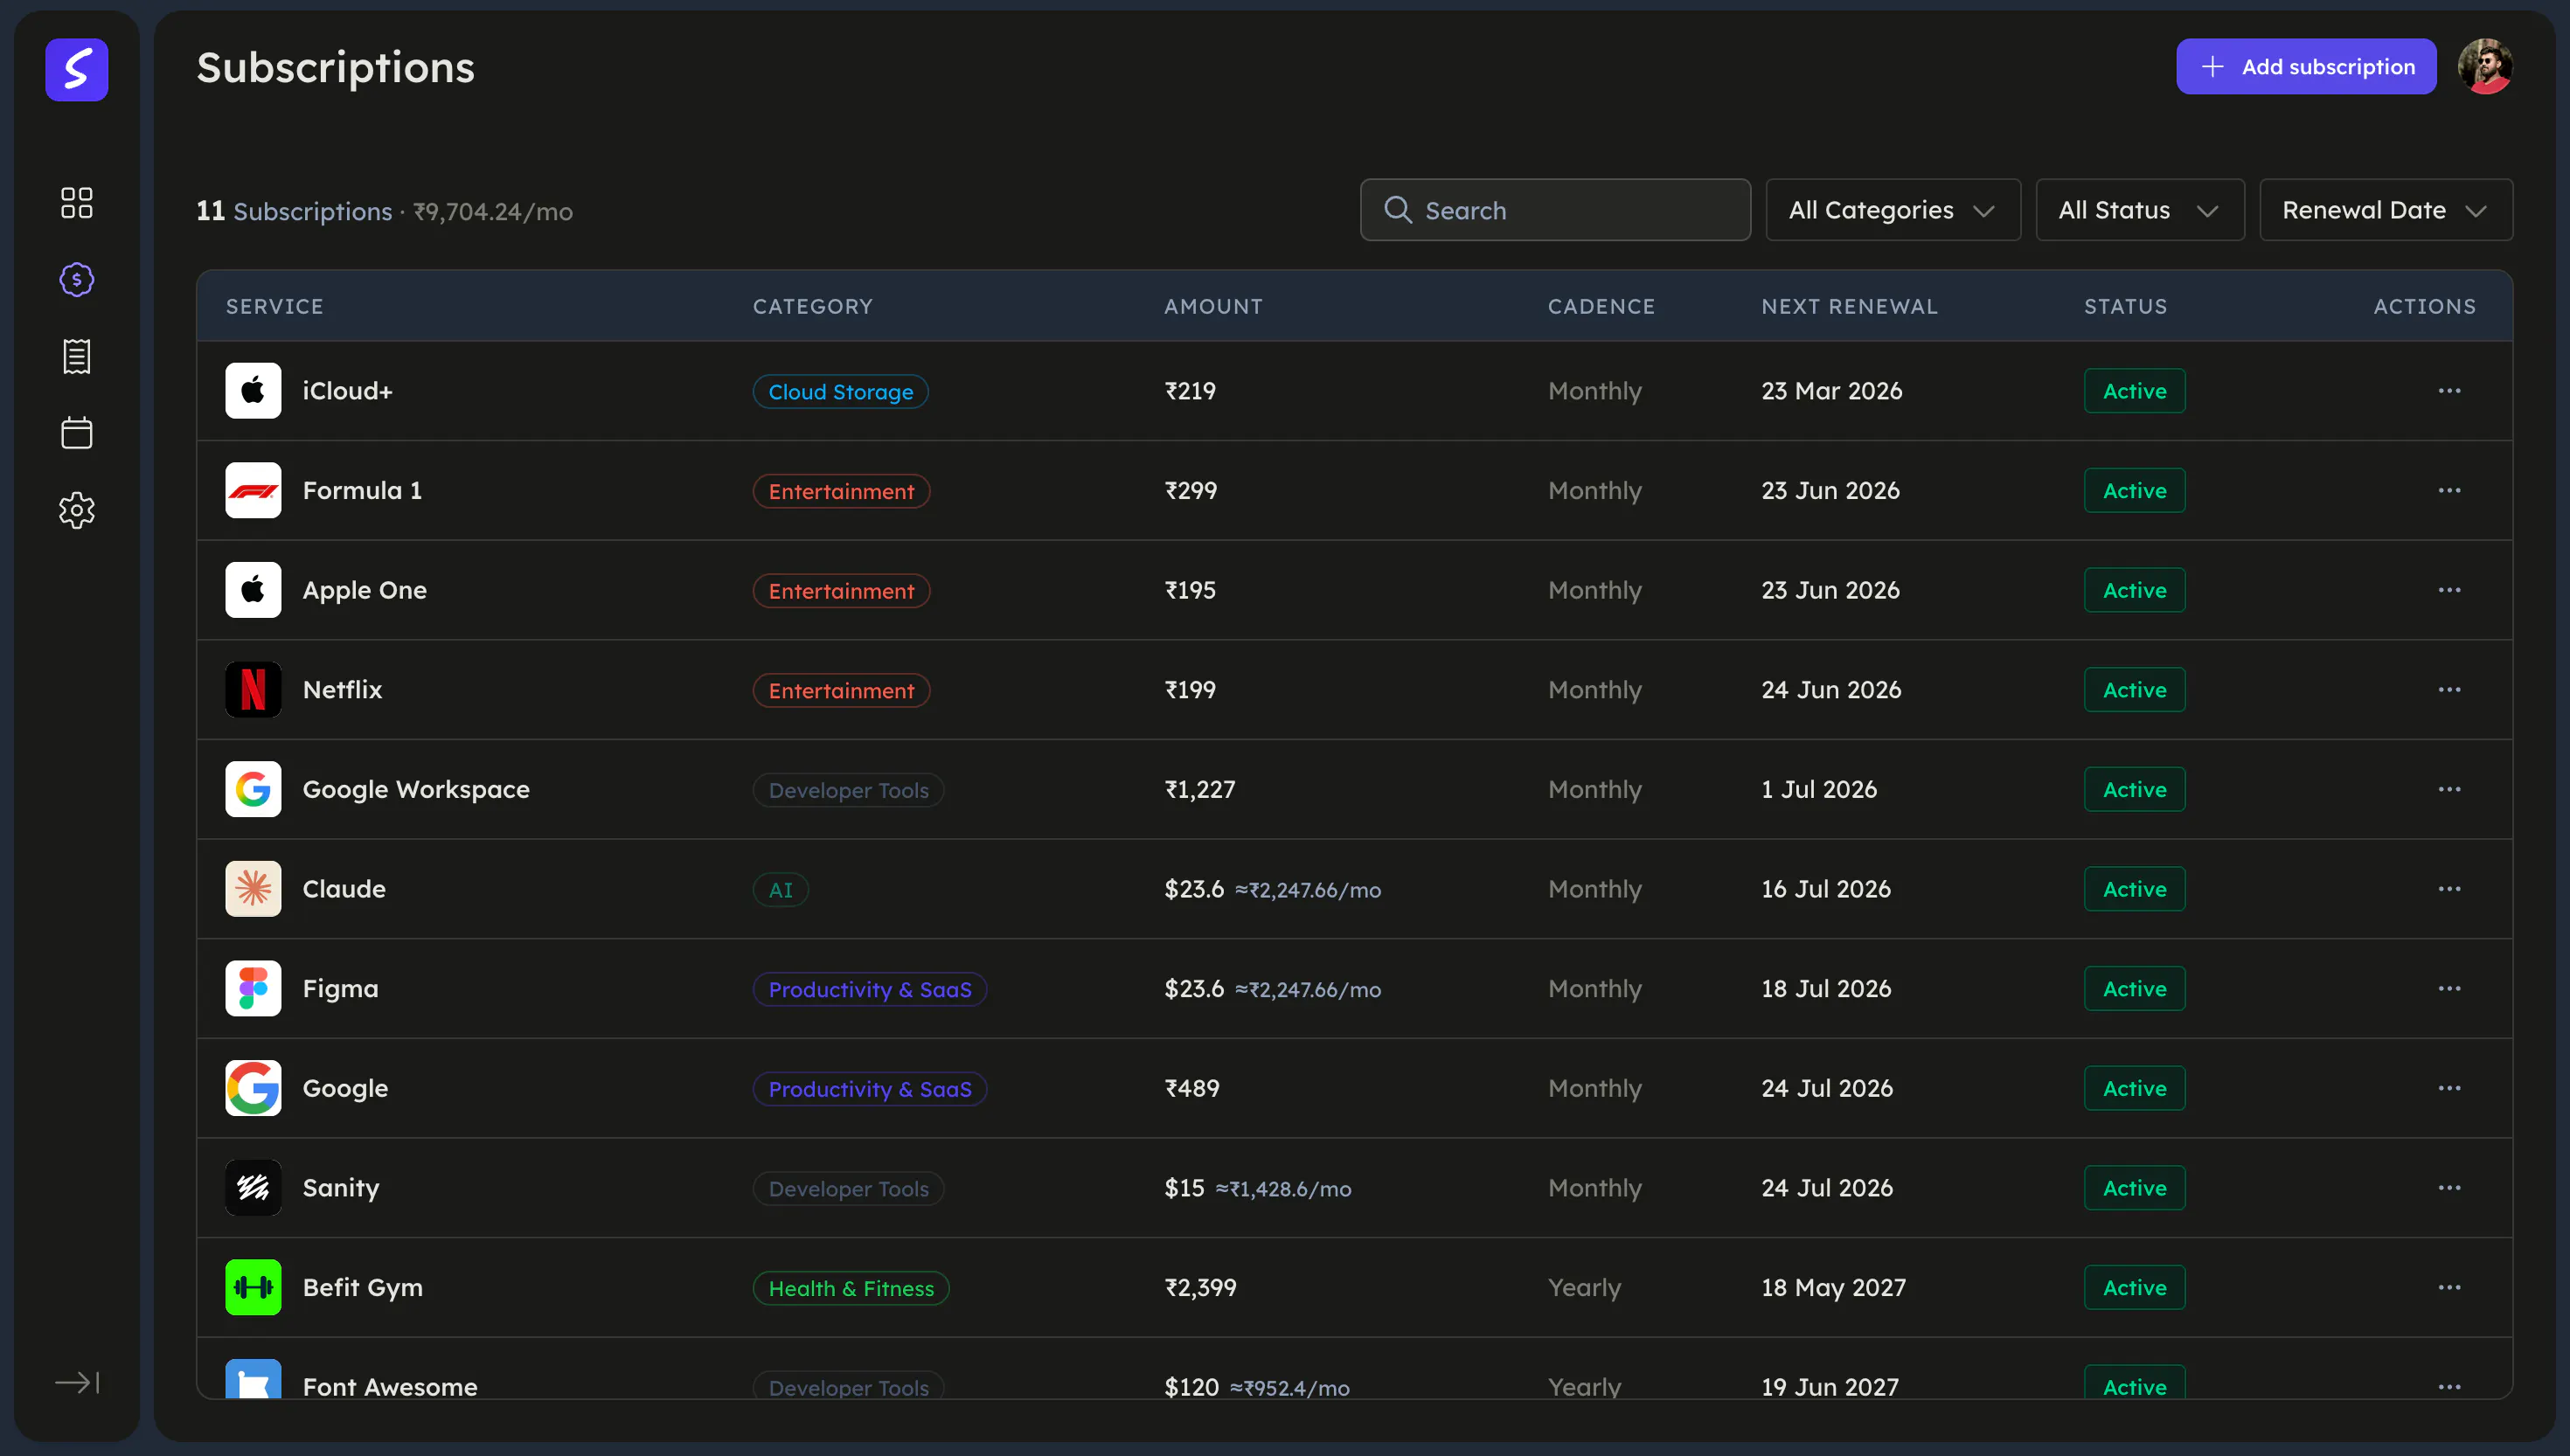Click the Active status badge for Befit Gym
Viewport: 2570px width, 1456px height.
(x=2134, y=1288)
